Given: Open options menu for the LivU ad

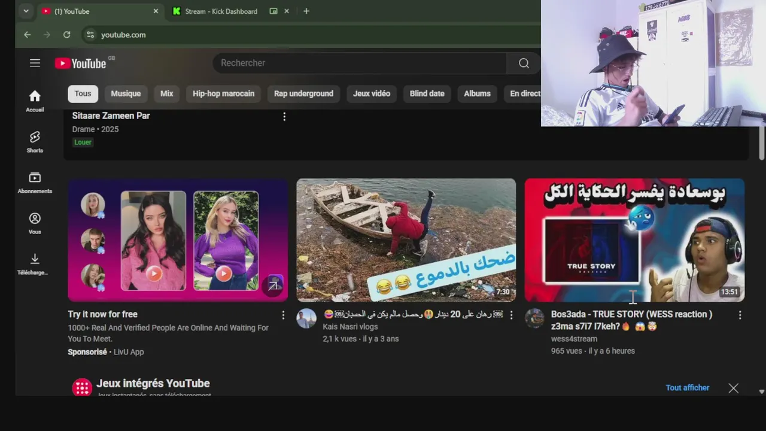Looking at the screenshot, I should tap(283, 315).
